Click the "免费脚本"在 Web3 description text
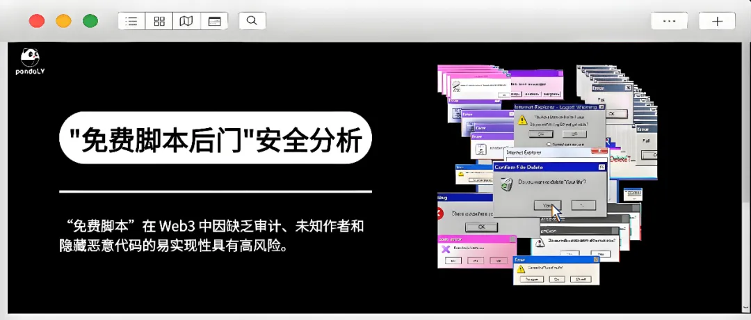 (x=211, y=236)
